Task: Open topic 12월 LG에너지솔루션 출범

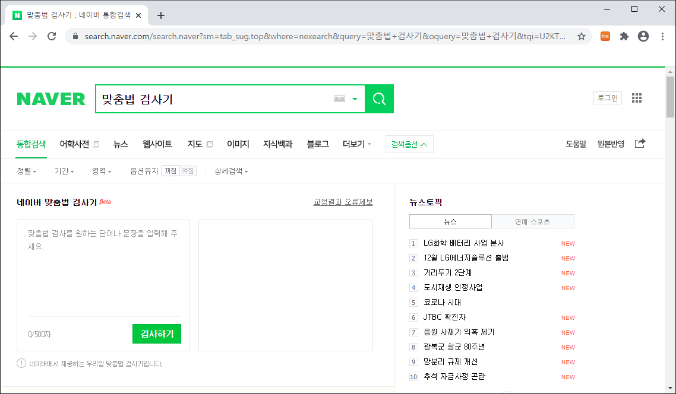Action: click(466, 258)
